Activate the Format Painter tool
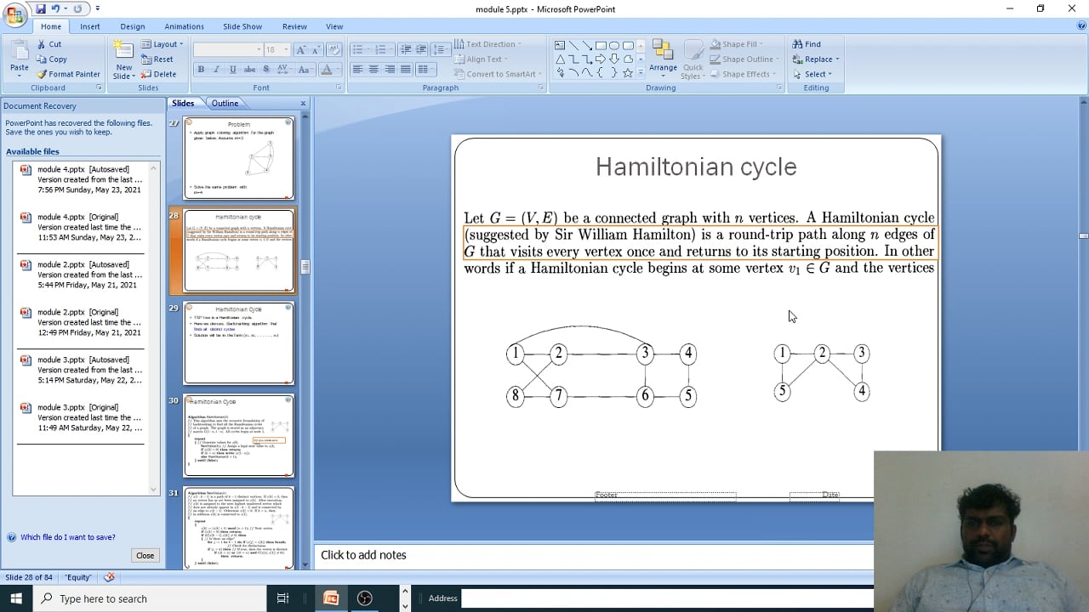The height and width of the screenshot is (612, 1089). click(x=68, y=74)
